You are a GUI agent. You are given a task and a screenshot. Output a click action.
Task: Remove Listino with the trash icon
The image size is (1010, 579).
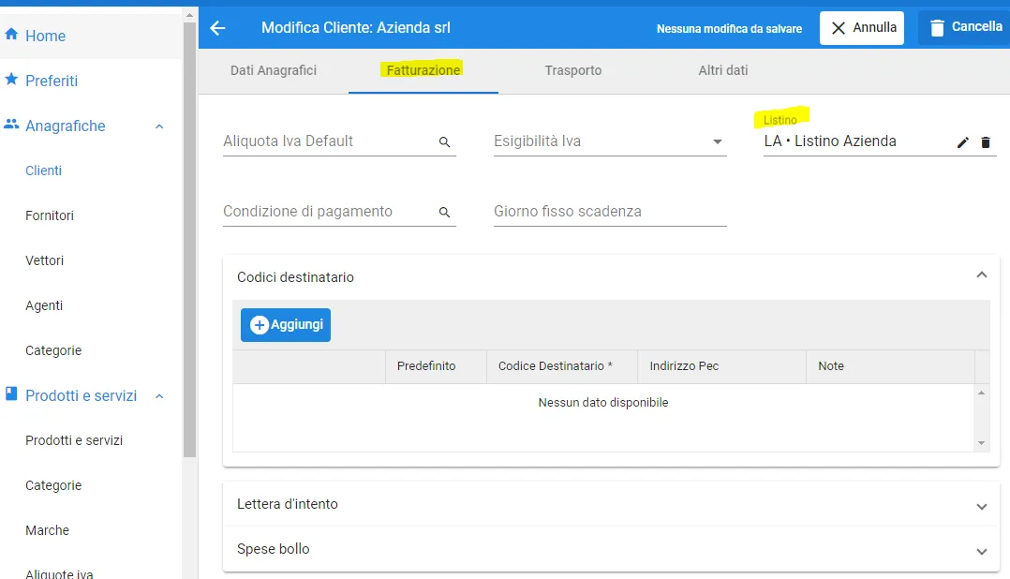coord(986,142)
